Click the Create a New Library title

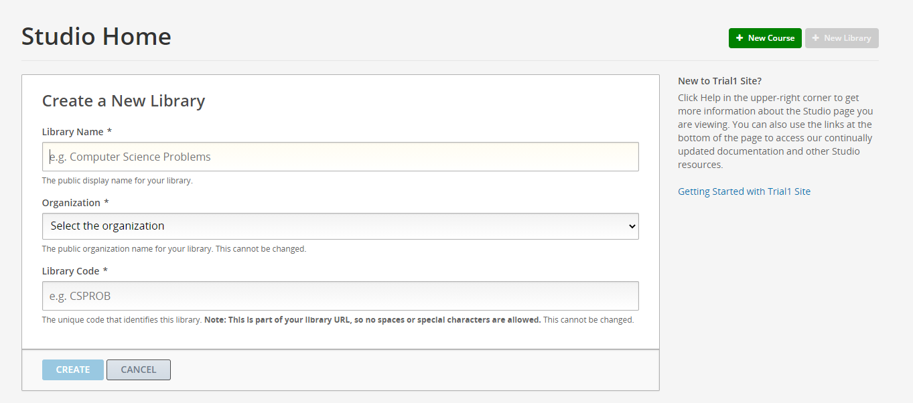point(123,100)
